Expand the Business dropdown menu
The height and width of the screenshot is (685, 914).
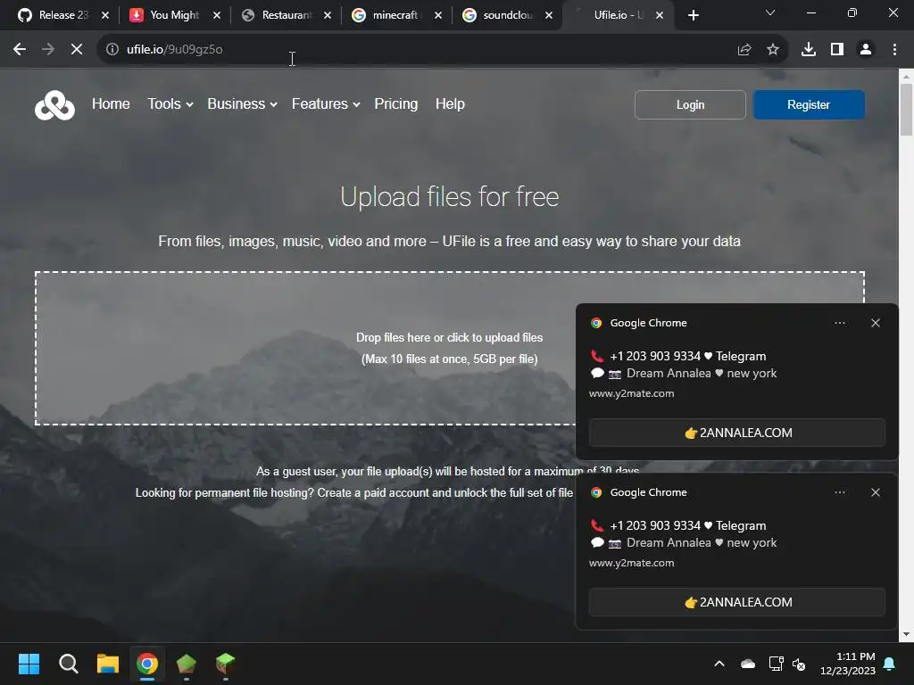(243, 103)
